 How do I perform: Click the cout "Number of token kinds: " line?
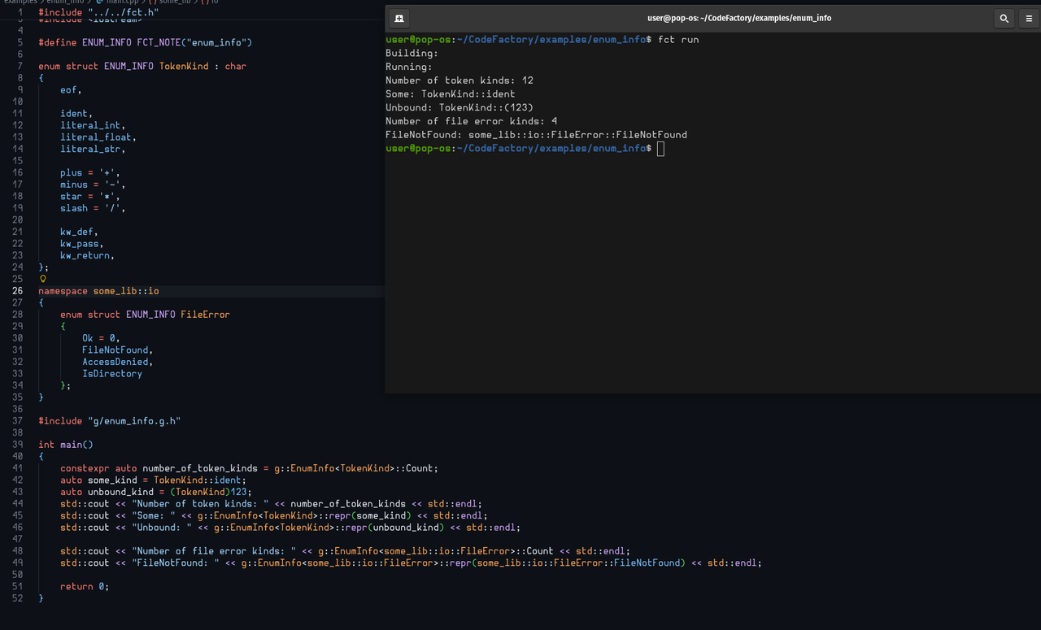click(271, 504)
